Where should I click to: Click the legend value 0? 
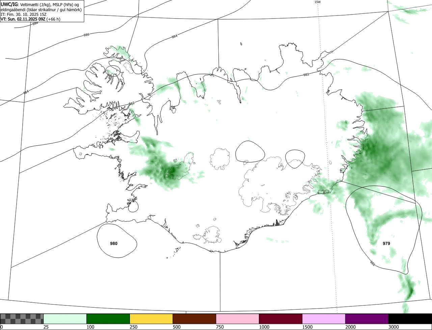(x=1, y=327)
